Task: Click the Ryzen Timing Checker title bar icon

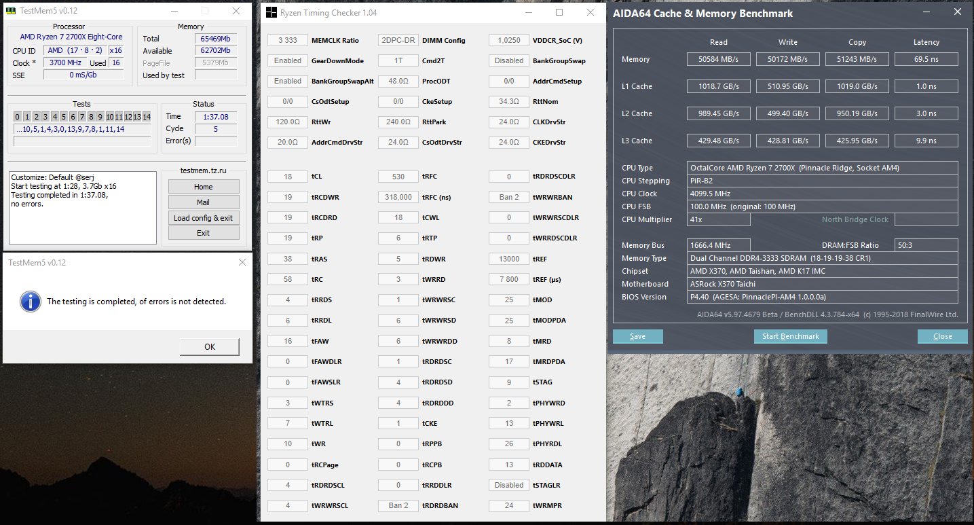Action: point(271,12)
